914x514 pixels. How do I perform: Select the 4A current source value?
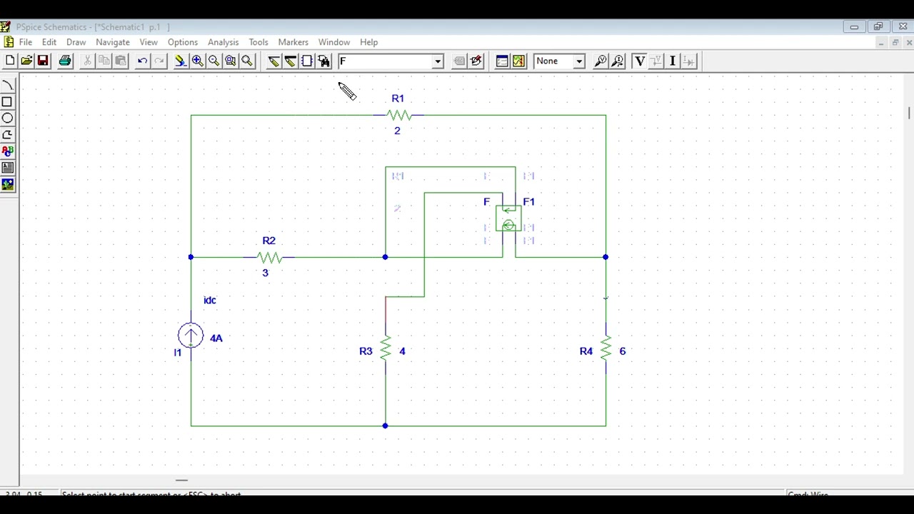point(216,338)
